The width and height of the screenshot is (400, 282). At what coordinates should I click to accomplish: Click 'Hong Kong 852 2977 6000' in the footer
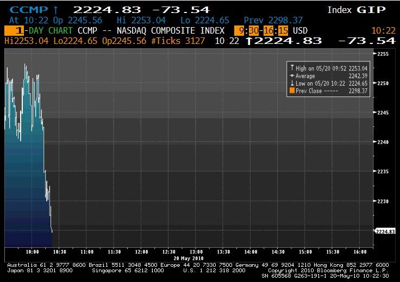(351, 265)
